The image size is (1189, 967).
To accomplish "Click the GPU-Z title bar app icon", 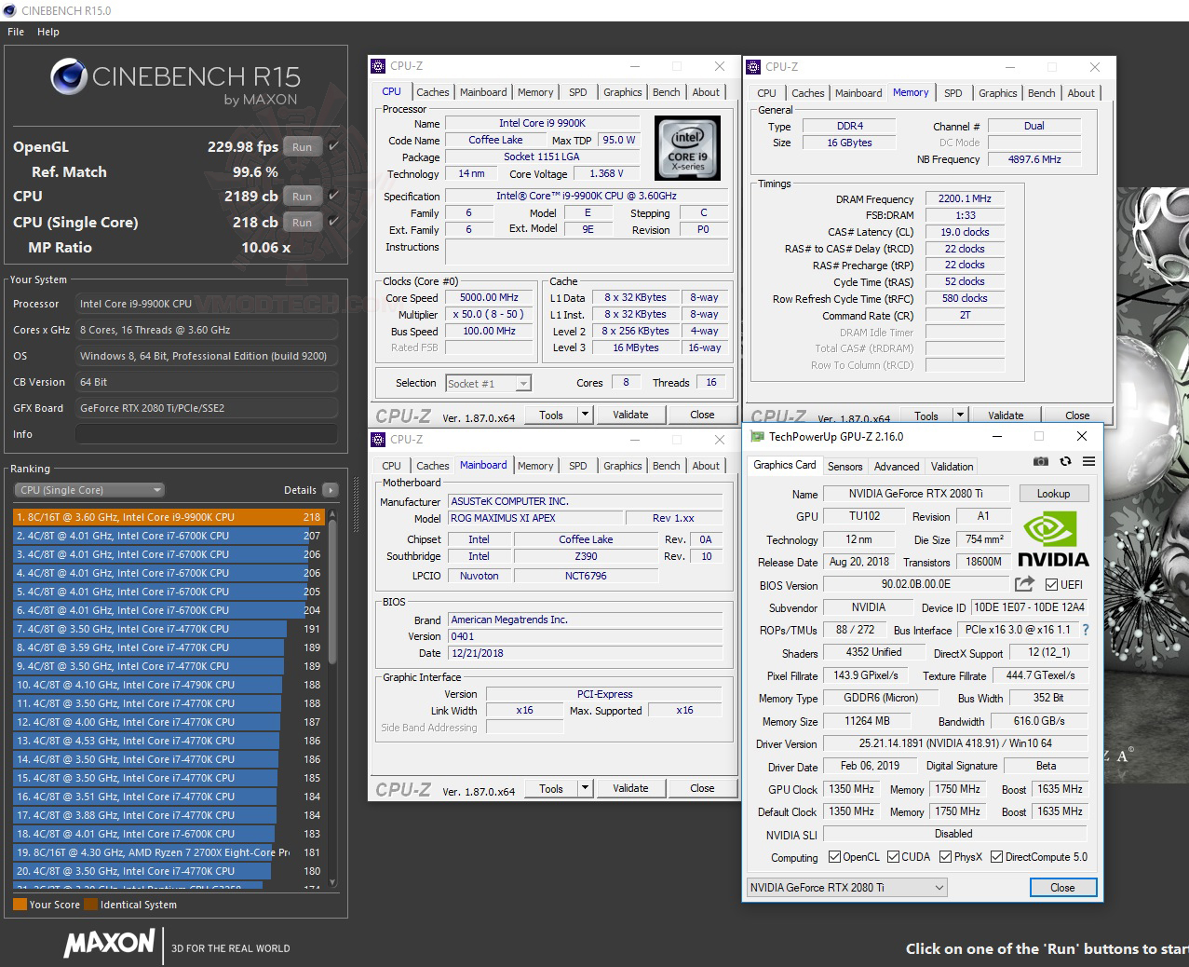I will [757, 436].
